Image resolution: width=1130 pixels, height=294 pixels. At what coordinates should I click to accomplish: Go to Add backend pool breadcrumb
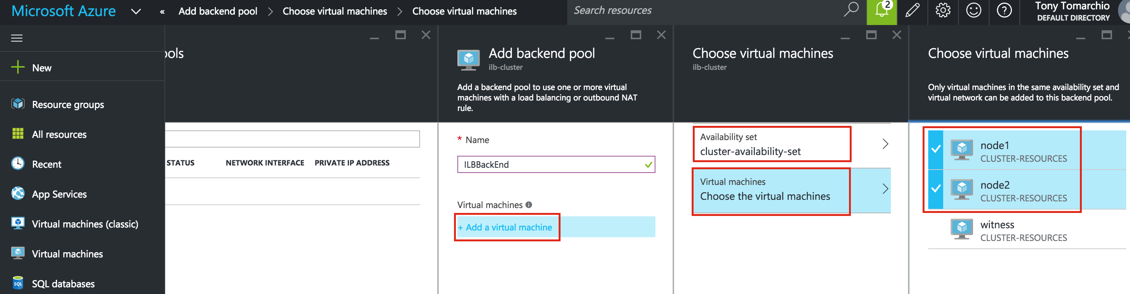(x=218, y=12)
